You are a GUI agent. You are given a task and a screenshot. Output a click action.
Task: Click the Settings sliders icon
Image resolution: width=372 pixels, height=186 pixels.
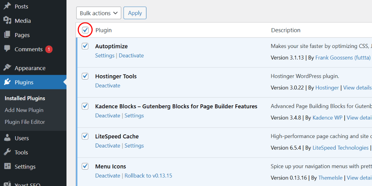tap(7, 166)
